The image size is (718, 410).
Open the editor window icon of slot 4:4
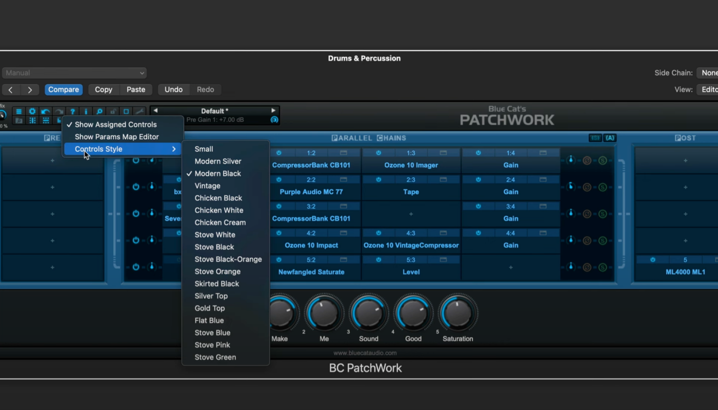coord(543,233)
